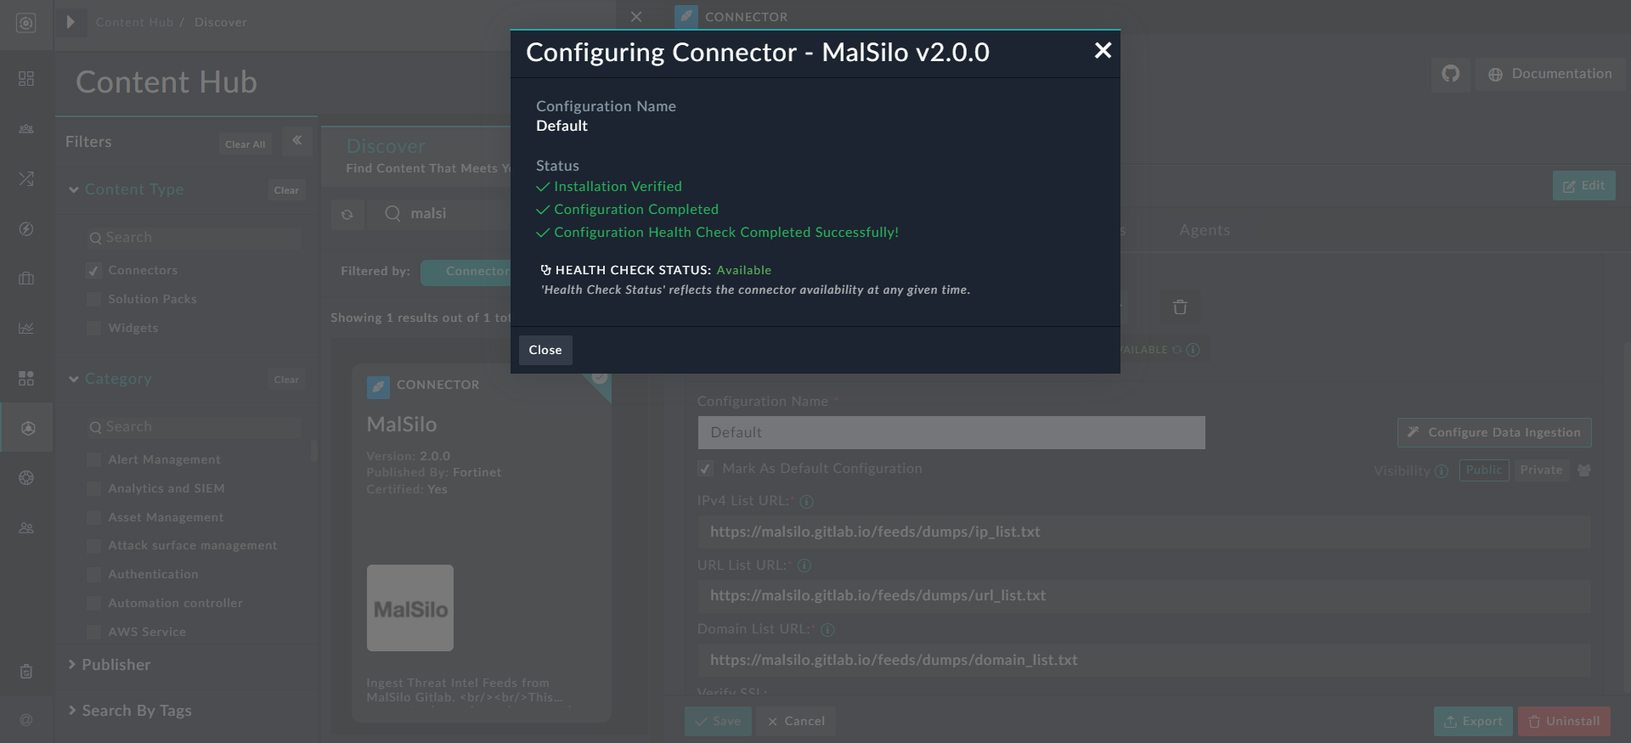The width and height of the screenshot is (1631, 743).
Task: Click the IPv4 List URL field
Action: [x=1144, y=532]
